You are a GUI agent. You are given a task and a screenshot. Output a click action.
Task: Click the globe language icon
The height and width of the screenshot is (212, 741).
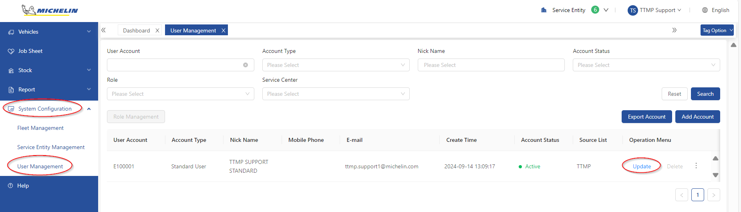click(x=705, y=10)
